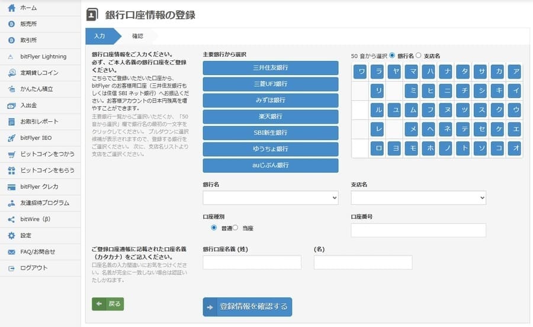Screen dimensions: 533x327
Task: Click the FAQ/お問合せ envelope icon
Action: 12,252
